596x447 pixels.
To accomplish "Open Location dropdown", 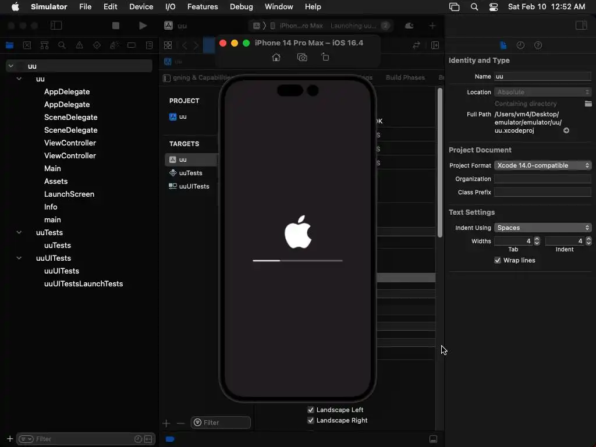I will click(x=543, y=92).
